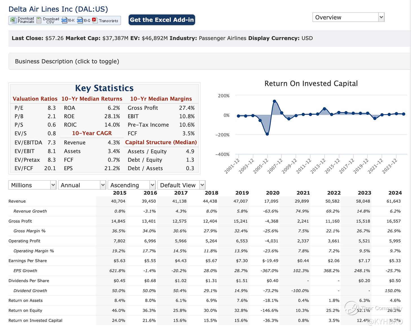Click the Transcripts PDF icon
Viewport: 411px width, 331px height.
(94, 20)
